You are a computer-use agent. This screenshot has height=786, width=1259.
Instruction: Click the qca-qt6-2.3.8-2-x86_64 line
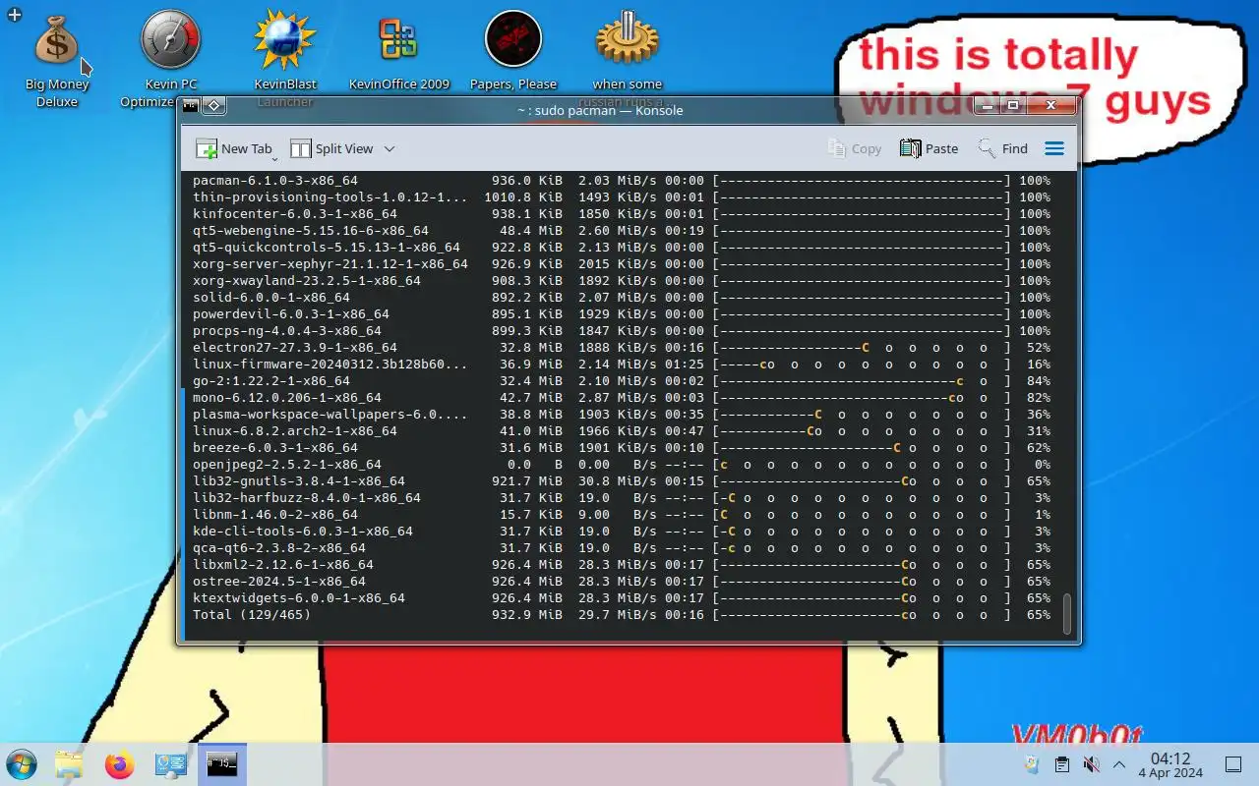point(622,548)
